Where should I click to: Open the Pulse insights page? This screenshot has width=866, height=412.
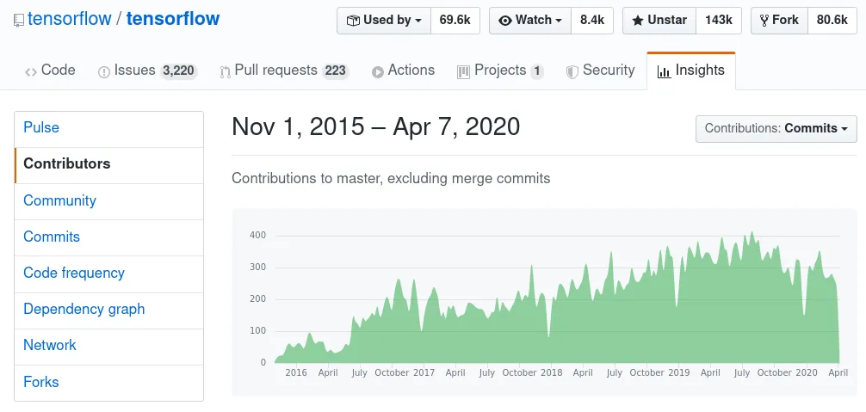coord(41,127)
